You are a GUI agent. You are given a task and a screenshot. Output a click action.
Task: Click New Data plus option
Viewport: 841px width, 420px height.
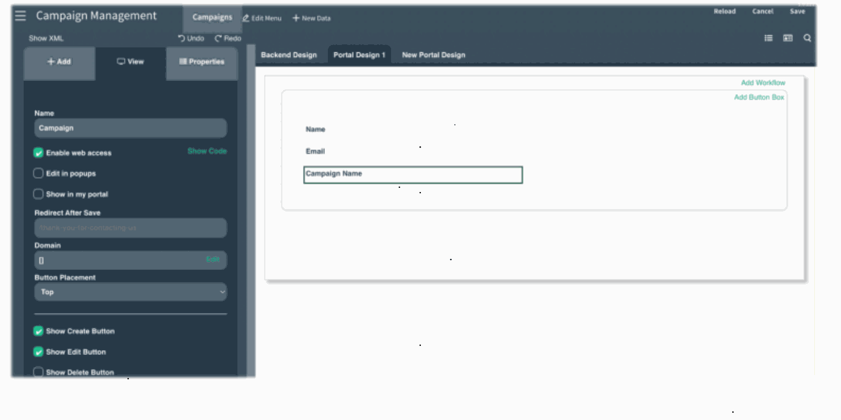point(312,18)
